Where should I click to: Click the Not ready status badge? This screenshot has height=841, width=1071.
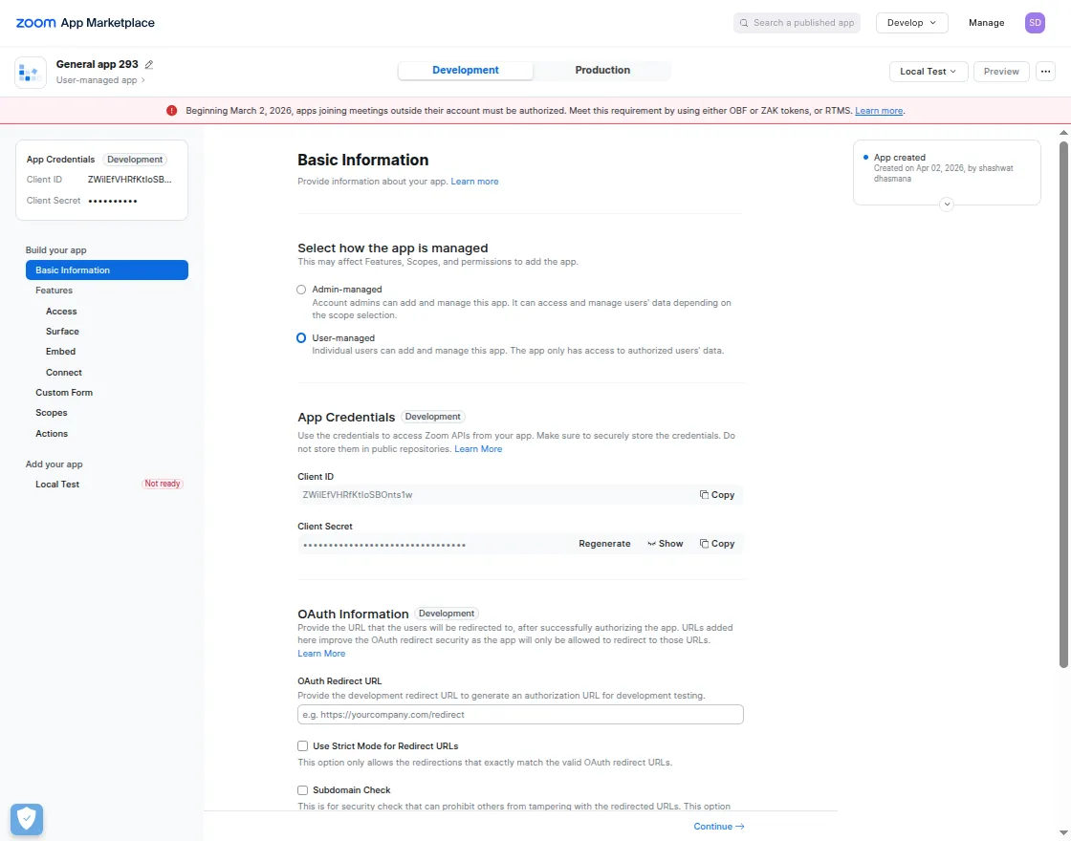pyautogui.click(x=163, y=484)
